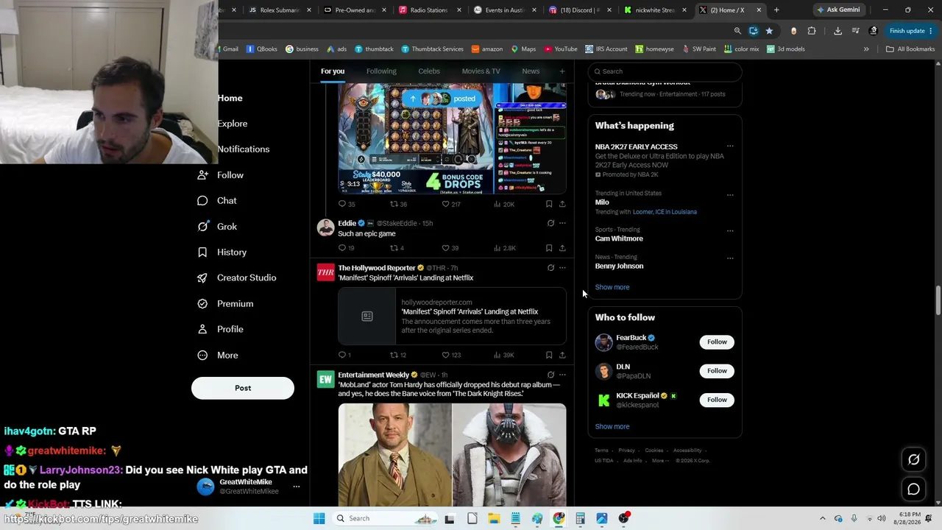Switch to the Discord browser tab
Viewport: 942px width, 530px height.
[579, 10]
